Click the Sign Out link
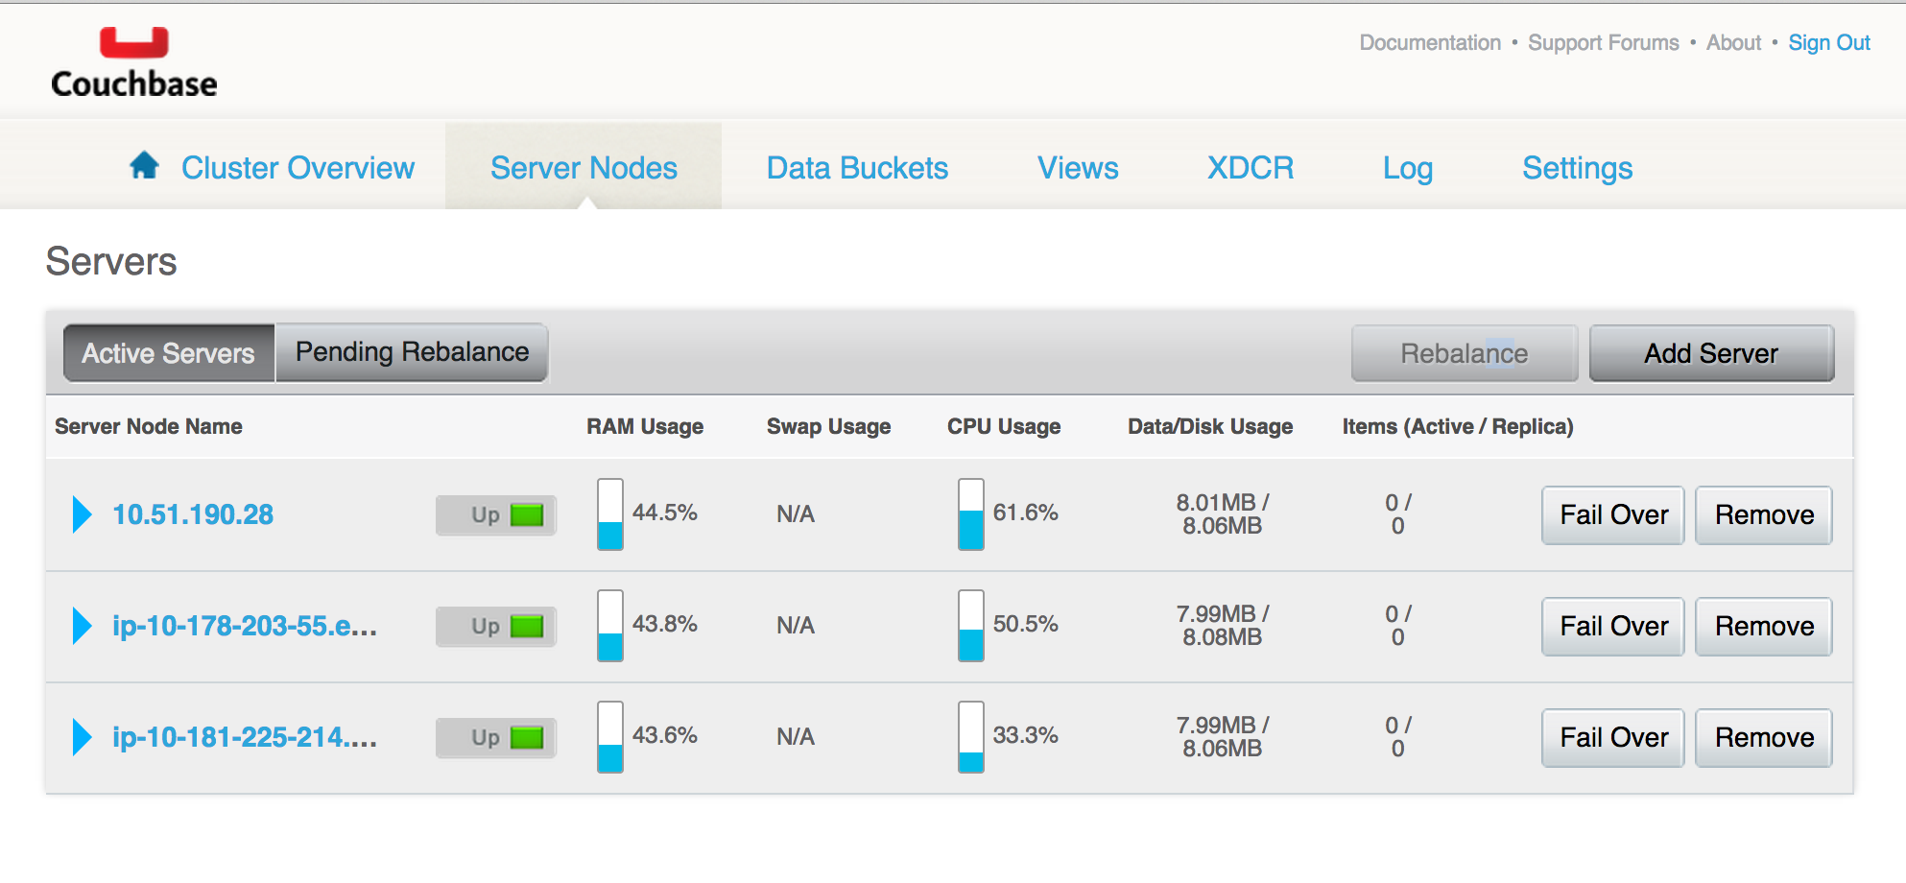Viewport: 1906px width, 883px height. coord(1828,43)
